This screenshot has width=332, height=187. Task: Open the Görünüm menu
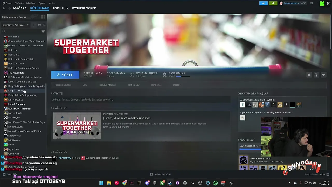[x=19, y=3]
